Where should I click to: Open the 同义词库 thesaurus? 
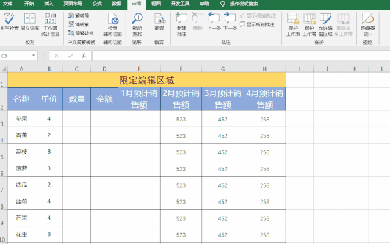[30, 22]
